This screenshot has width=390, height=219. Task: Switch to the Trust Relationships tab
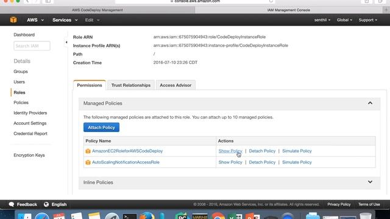click(131, 85)
